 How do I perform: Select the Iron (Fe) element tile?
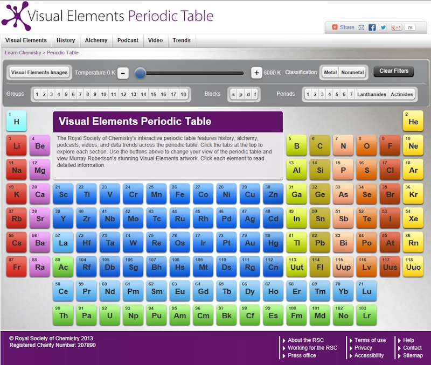[180, 194]
